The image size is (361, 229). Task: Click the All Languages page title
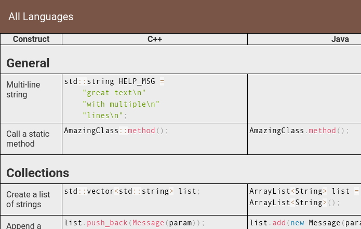pos(41,17)
